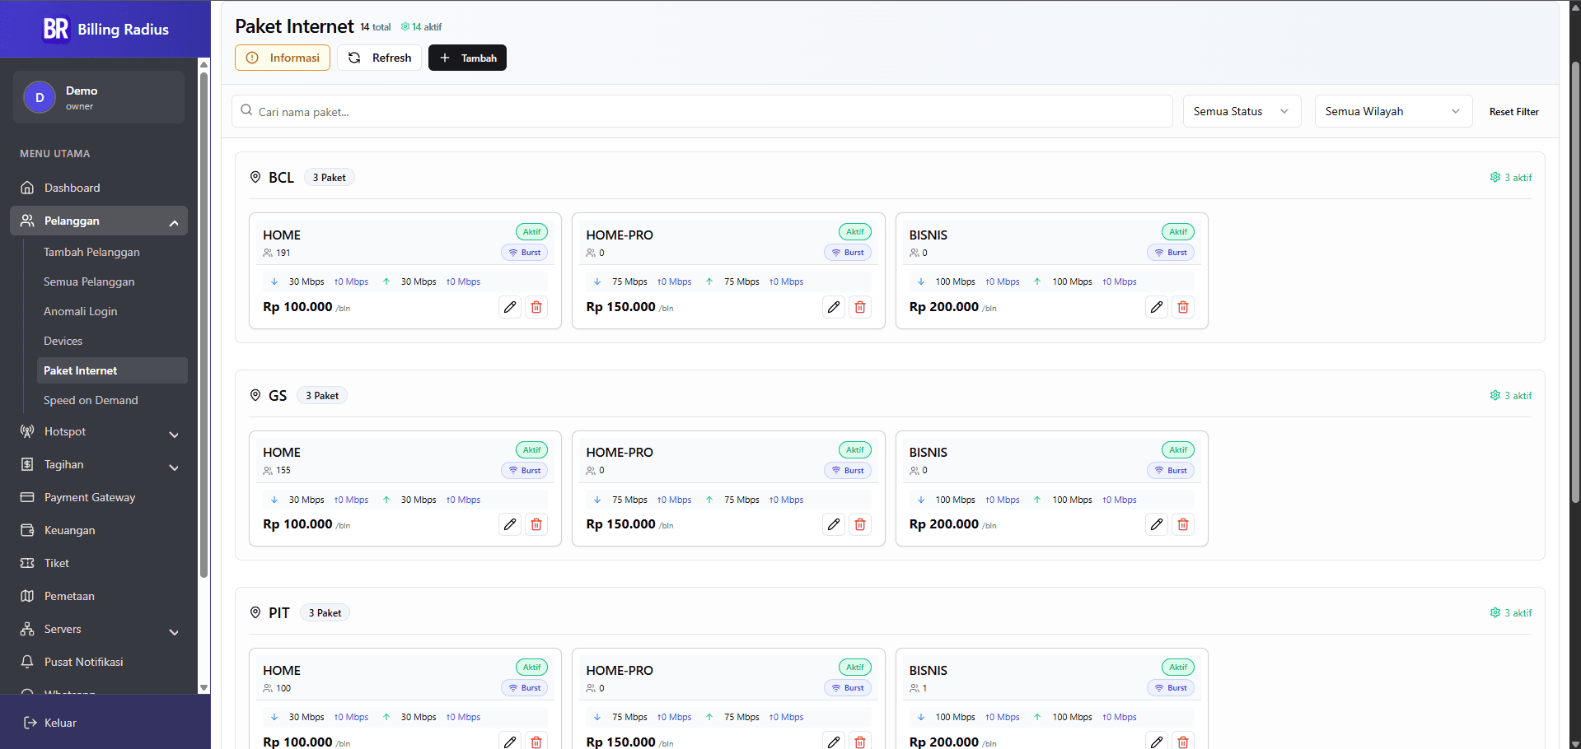Open the Semua Status dropdown

coord(1242,111)
